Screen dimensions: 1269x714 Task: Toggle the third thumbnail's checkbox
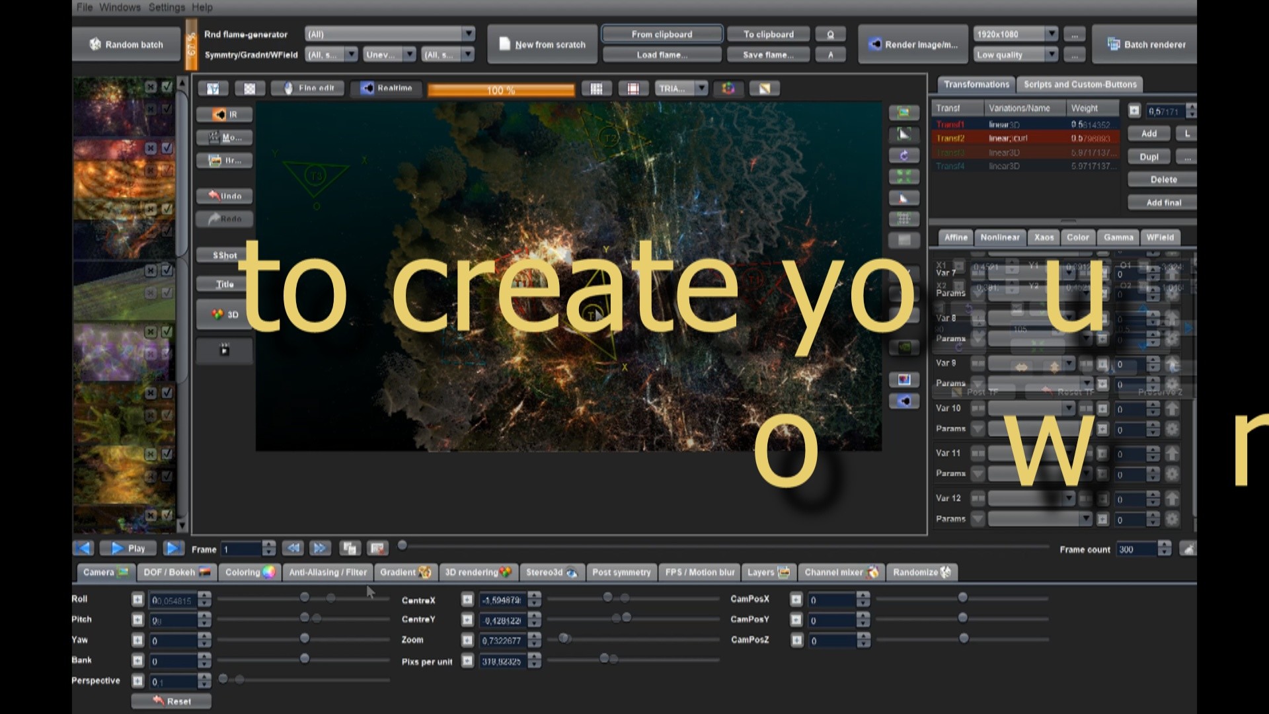[x=167, y=209]
